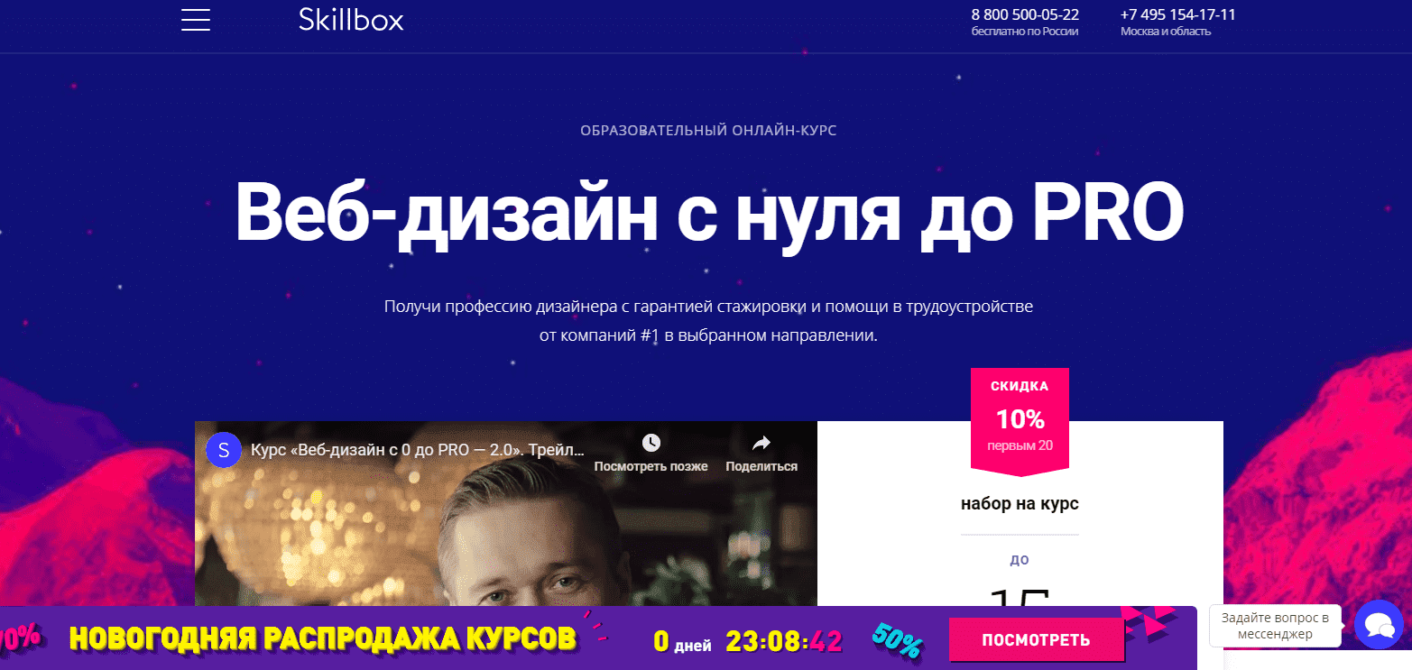Open the hamburger menu icon
Viewport: 1412px width, 670px height.
[x=196, y=19]
